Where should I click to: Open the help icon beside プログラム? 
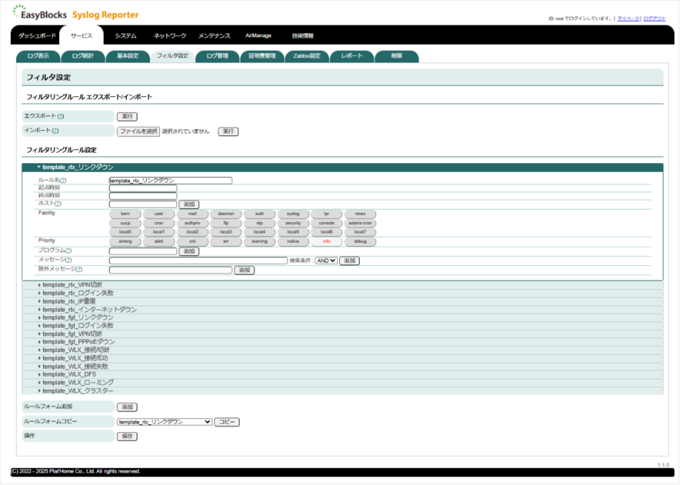(68, 250)
